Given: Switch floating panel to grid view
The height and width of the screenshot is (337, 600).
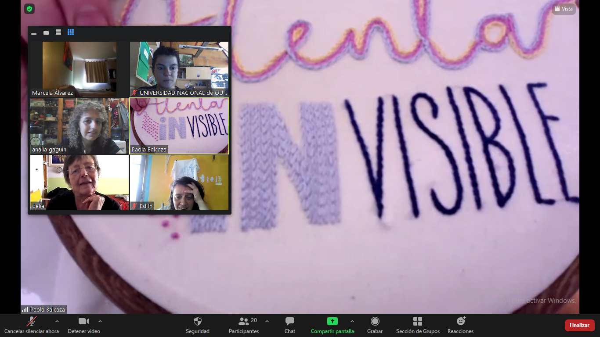Looking at the screenshot, I should [71, 32].
